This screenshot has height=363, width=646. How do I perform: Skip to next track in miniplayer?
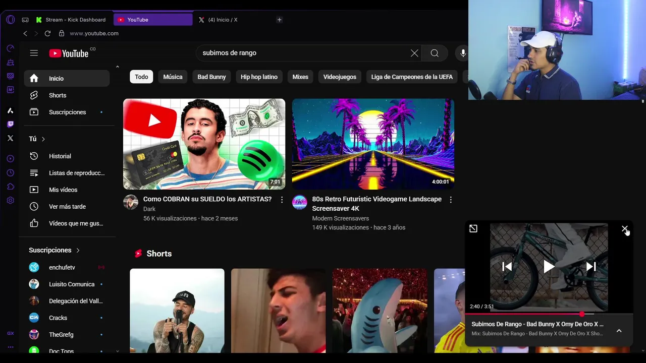[591, 267]
